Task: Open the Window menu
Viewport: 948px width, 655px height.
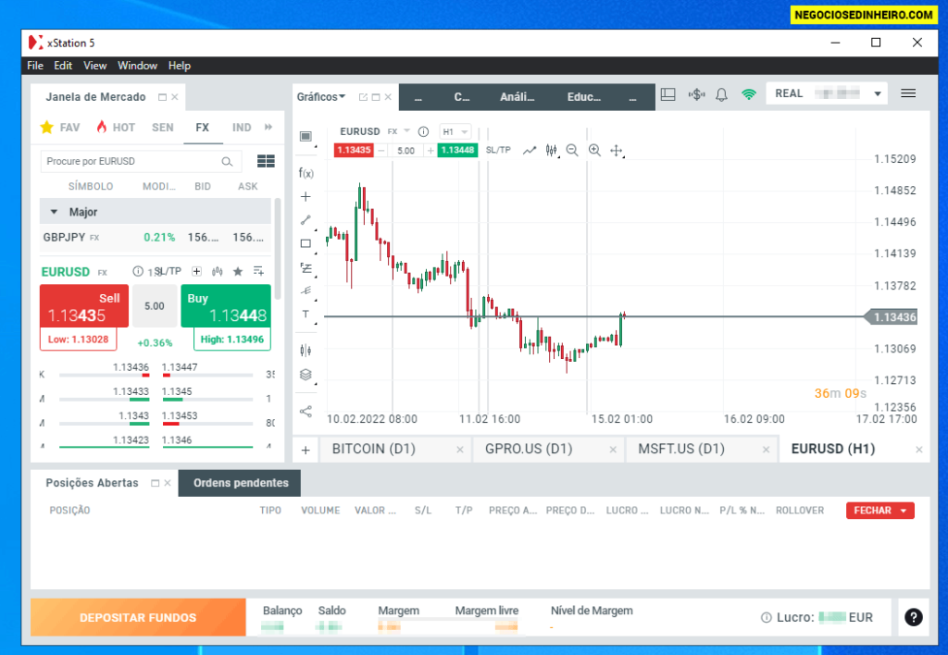Action: [x=137, y=66]
